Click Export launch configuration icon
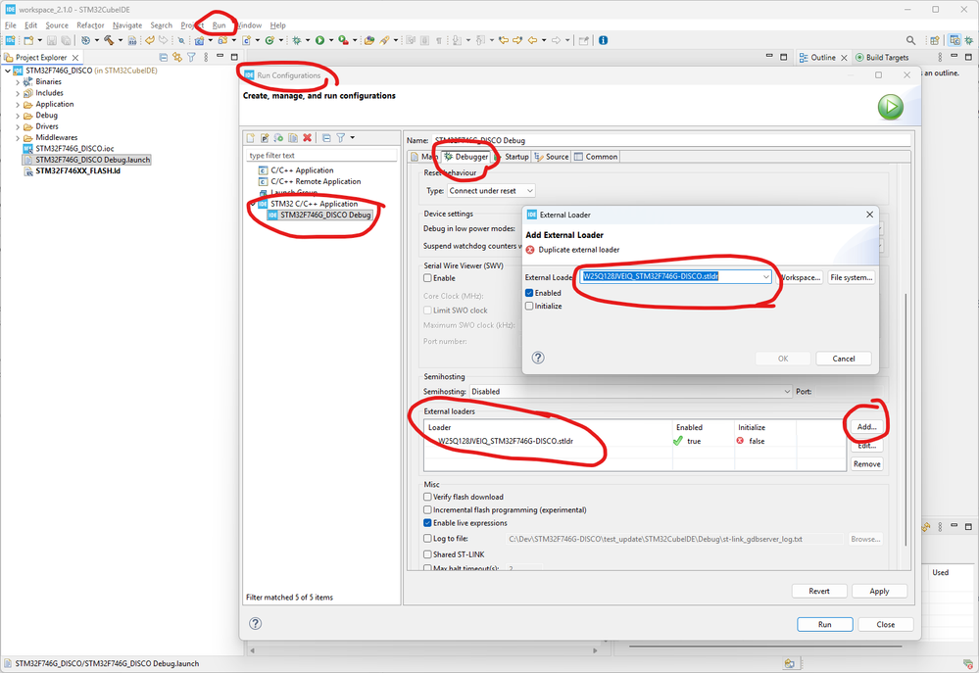The image size is (979, 673). (278, 138)
